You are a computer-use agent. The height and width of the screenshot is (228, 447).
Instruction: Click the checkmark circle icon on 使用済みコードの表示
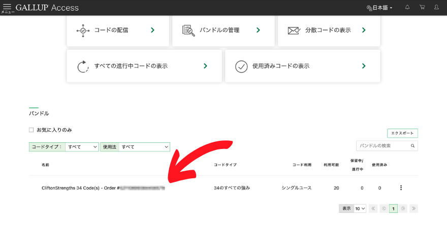pos(241,66)
